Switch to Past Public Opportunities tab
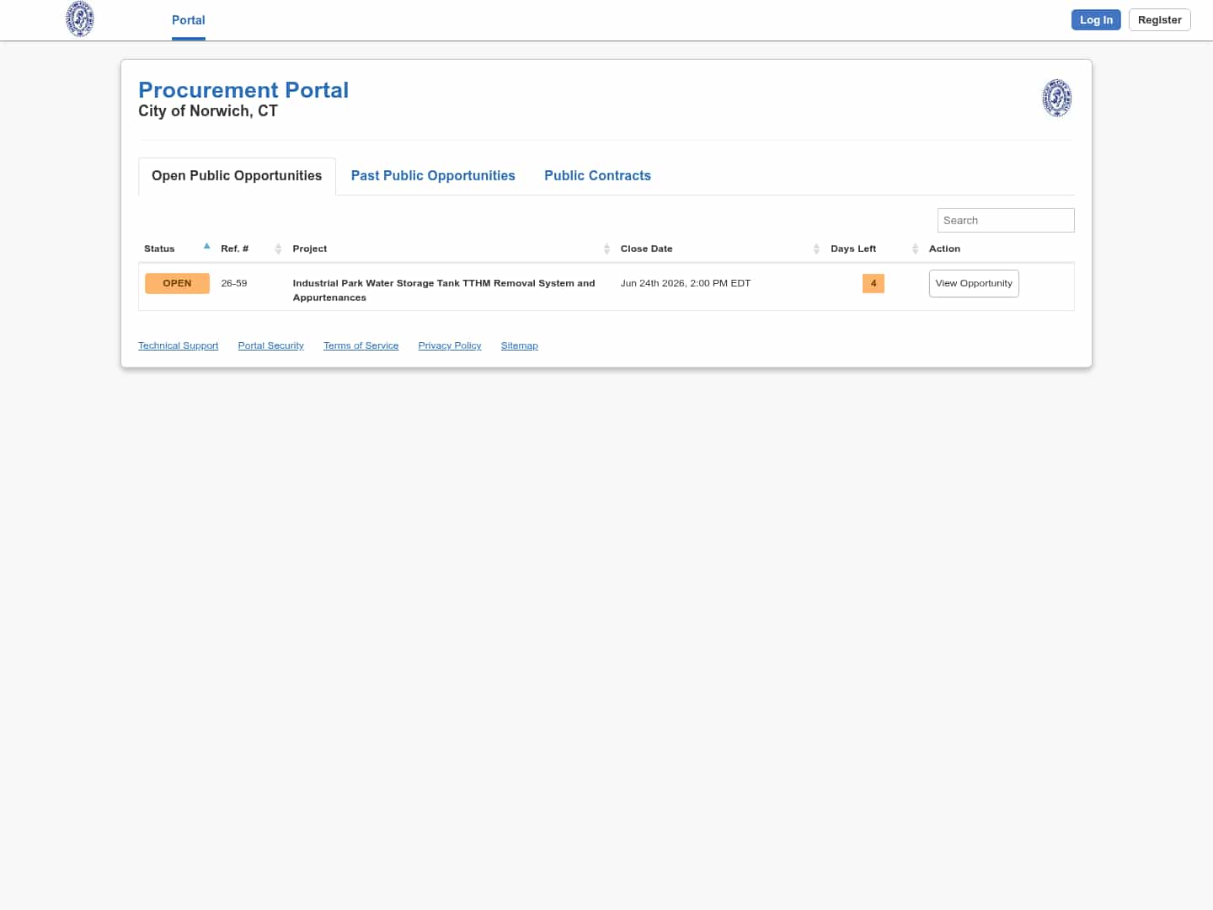This screenshot has height=910, width=1213. pyautogui.click(x=433, y=175)
